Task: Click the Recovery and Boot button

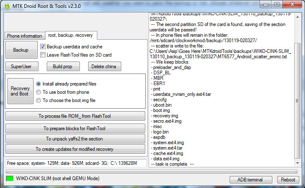Action: (20, 91)
